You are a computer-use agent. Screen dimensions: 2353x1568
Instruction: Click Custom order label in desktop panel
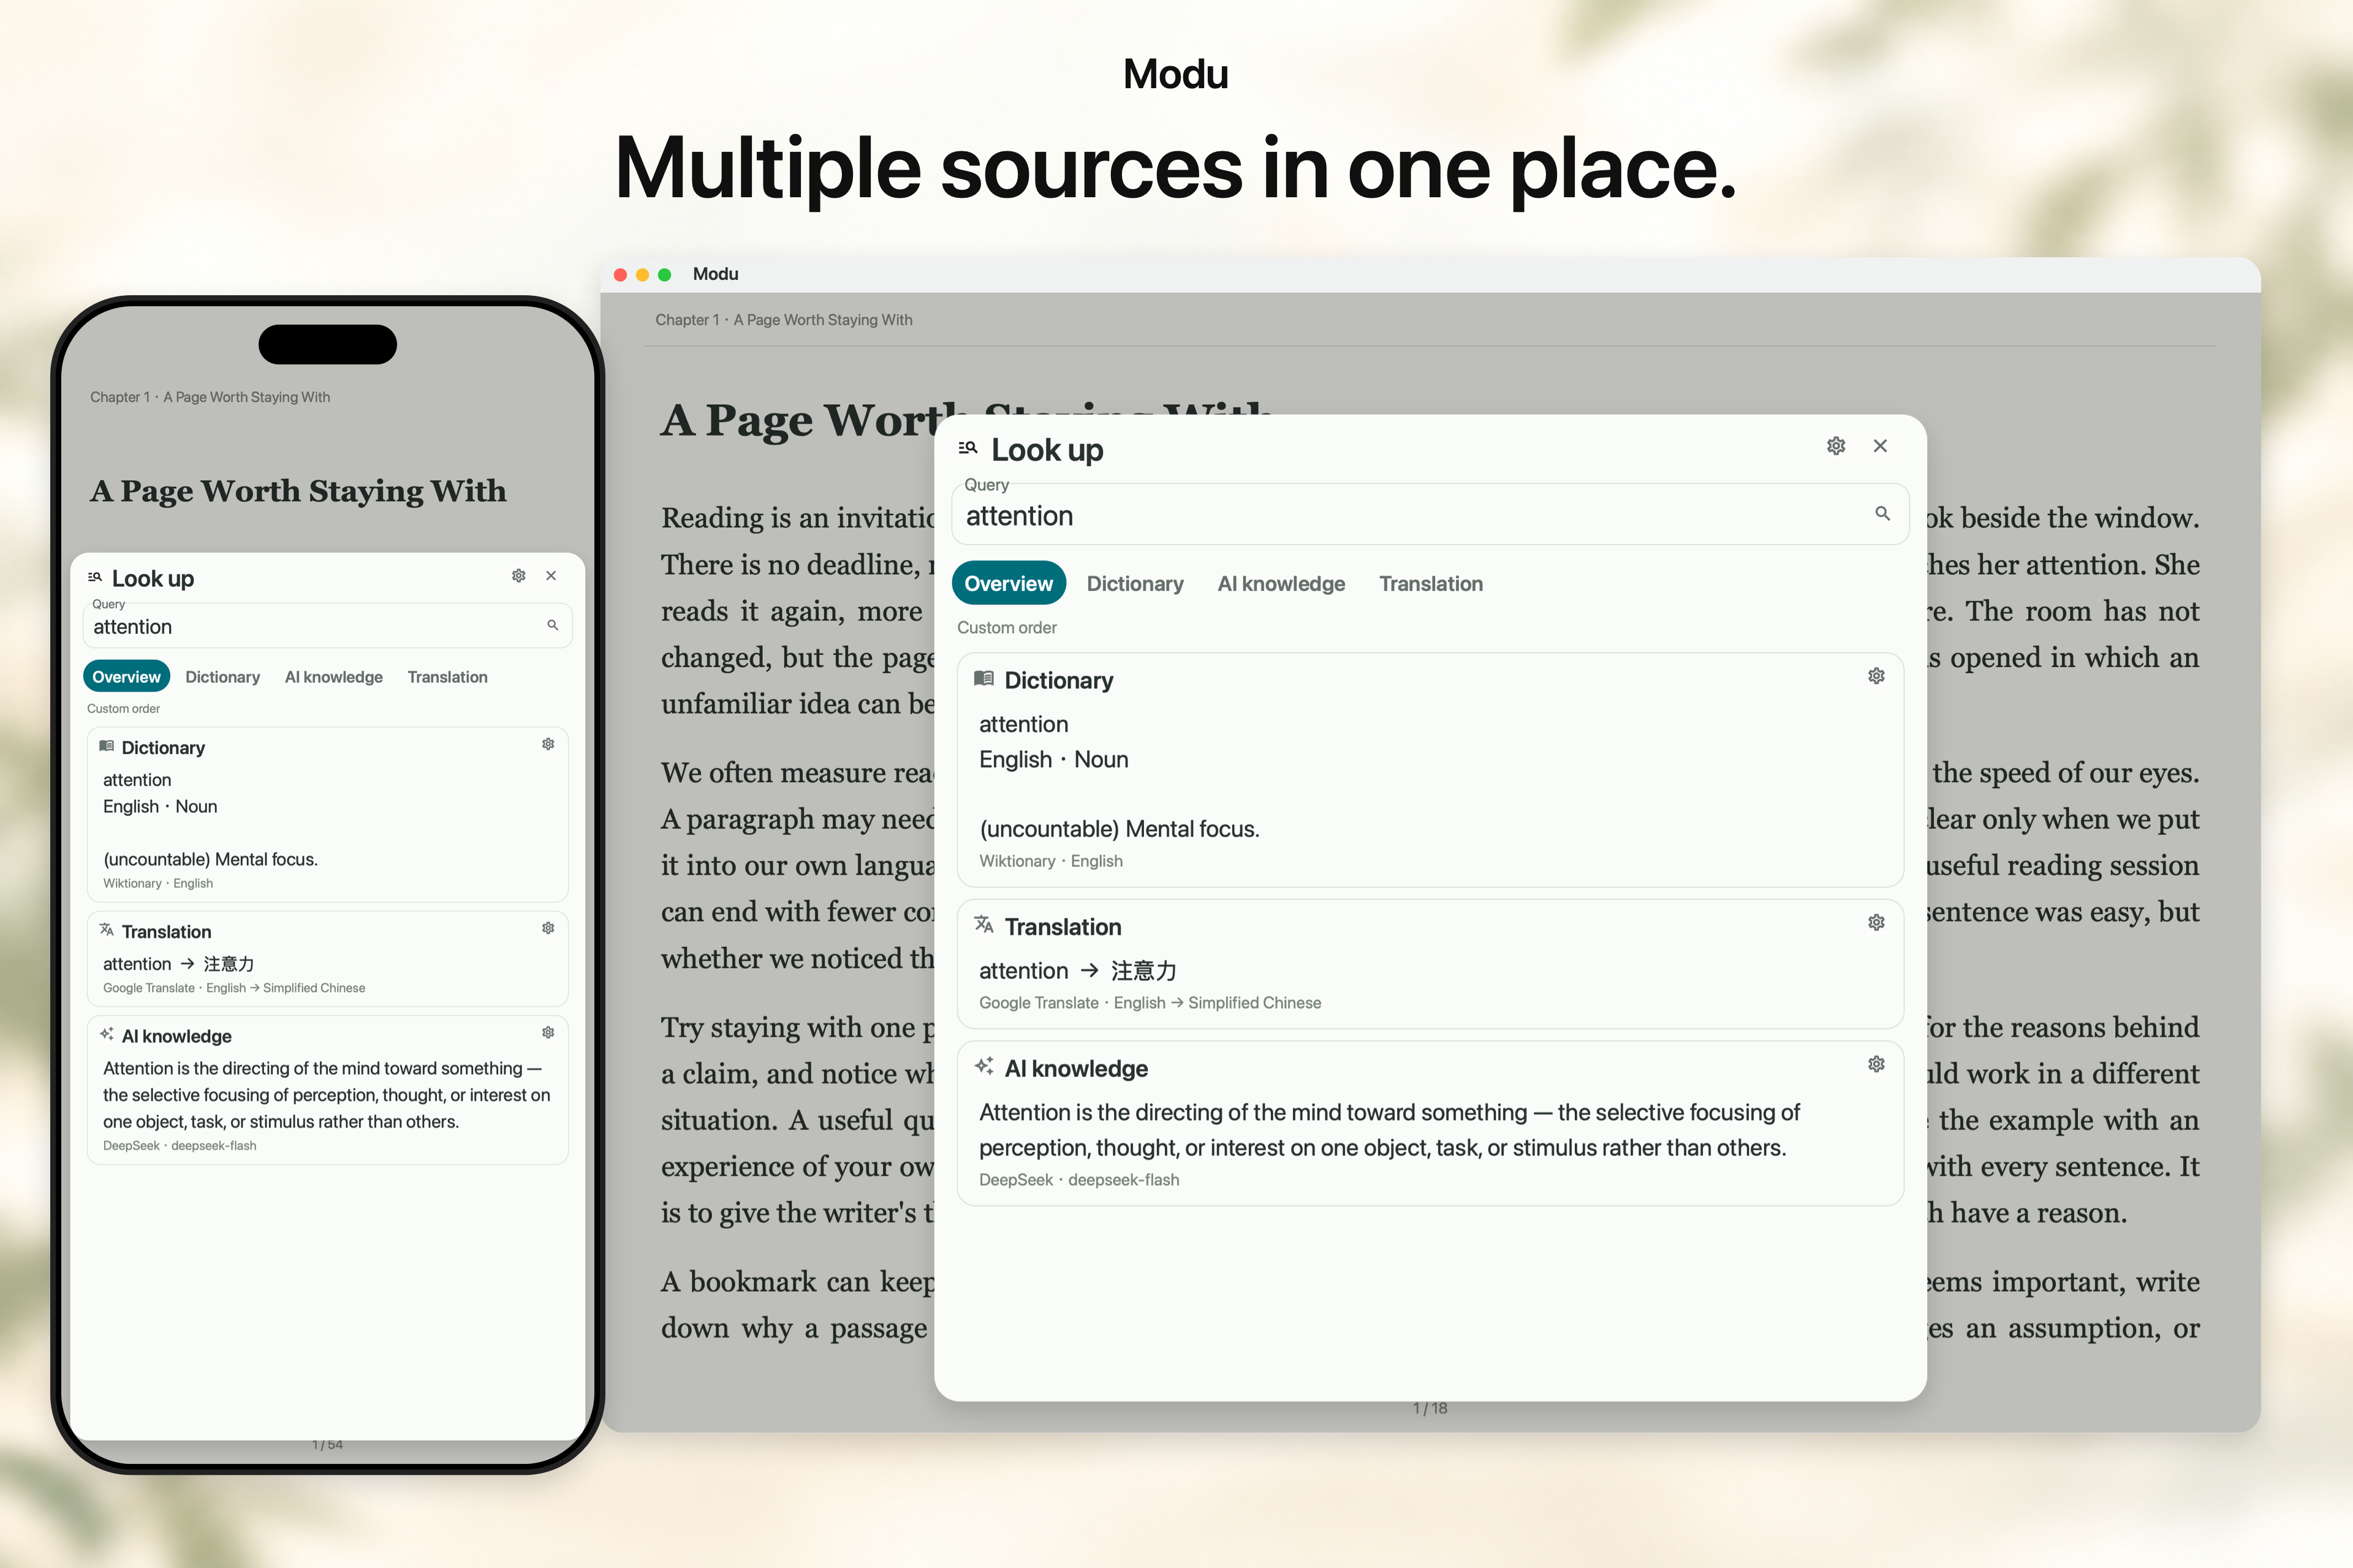[1006, 628]
